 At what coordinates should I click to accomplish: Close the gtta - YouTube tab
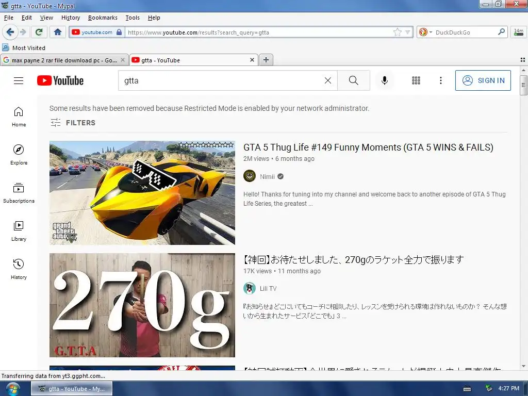[x=252, y=60]
